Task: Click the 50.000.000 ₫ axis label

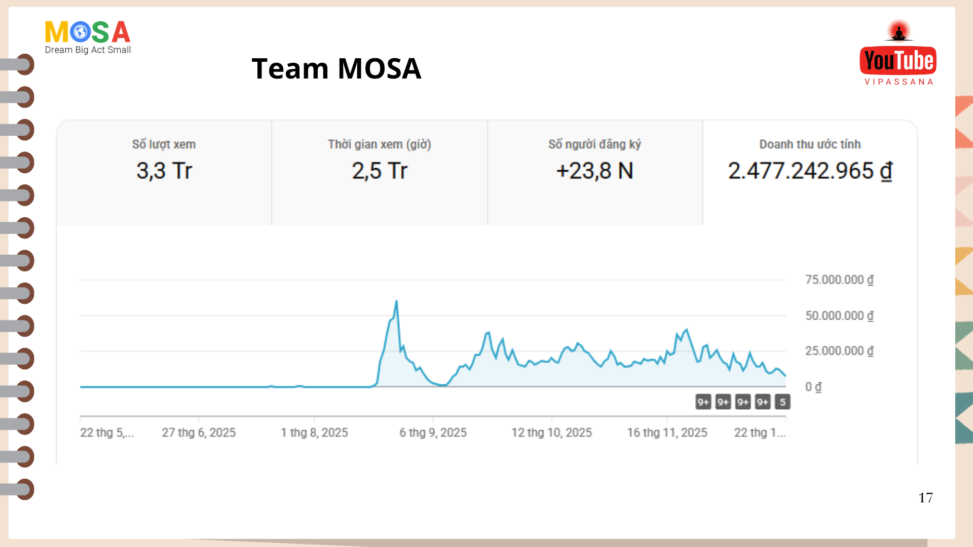Action: pyautogui.click(x=840, y=316)
